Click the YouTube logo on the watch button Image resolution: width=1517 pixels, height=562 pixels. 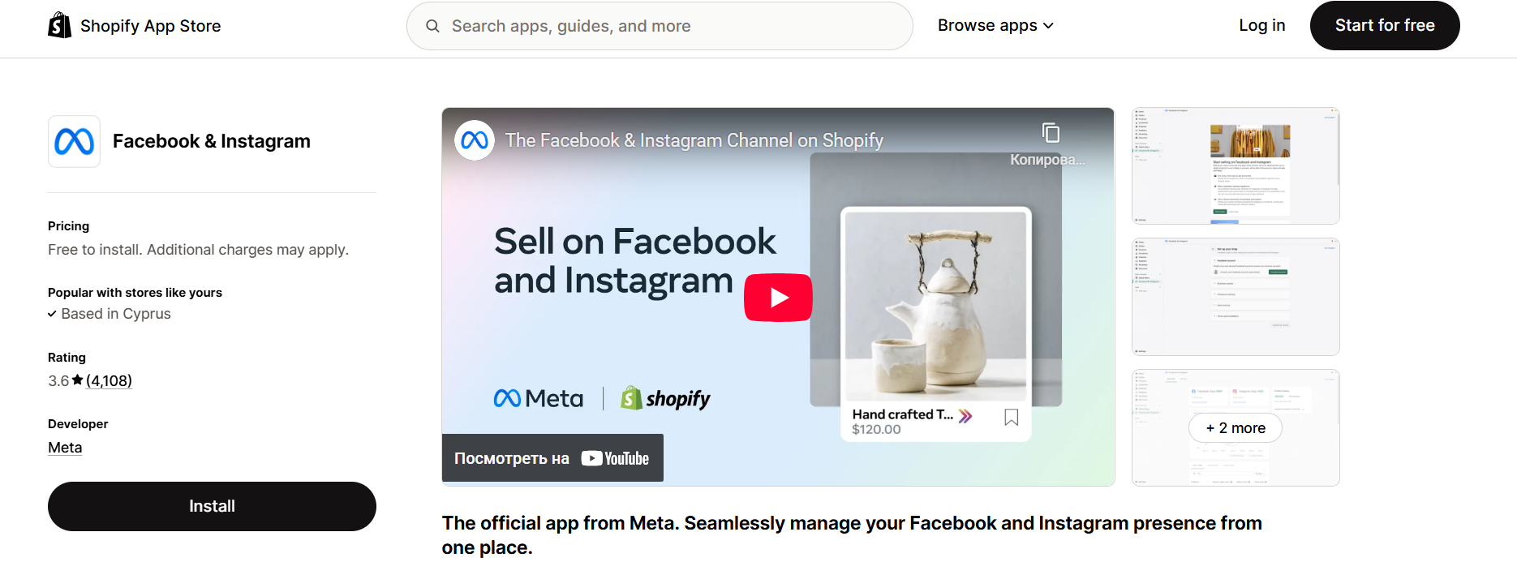point(615,457)
